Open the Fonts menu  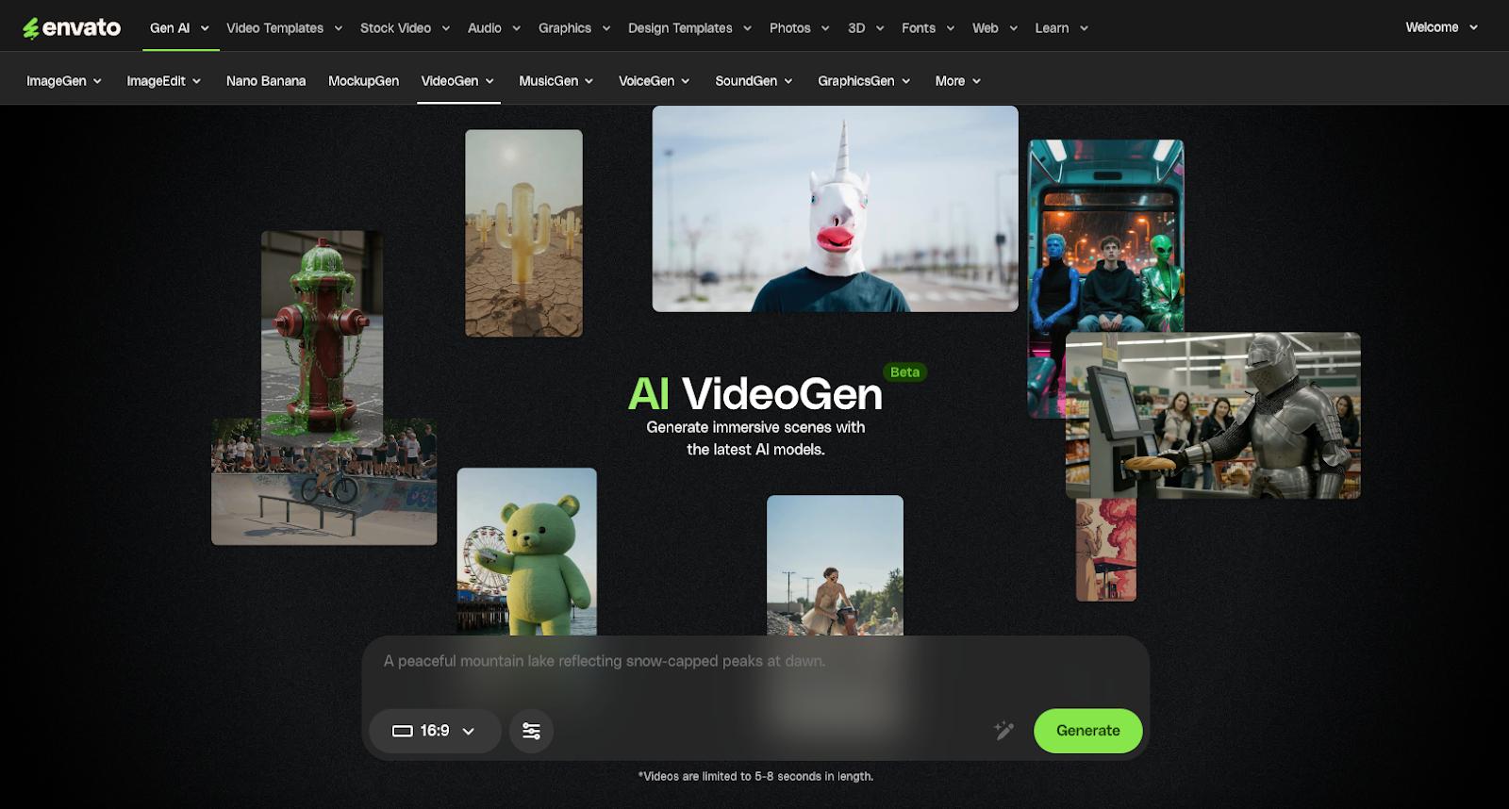tap(928, 28)
